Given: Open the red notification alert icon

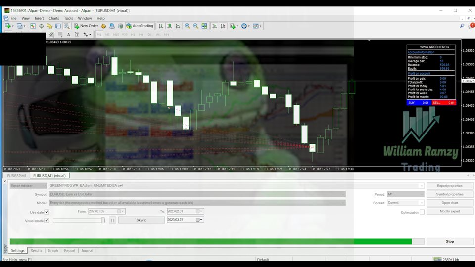Looking at the screenshot, I should tap(472, 26).
